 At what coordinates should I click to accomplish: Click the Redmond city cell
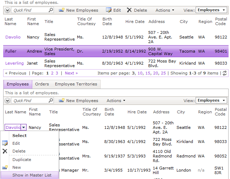(x=186, y=156)
